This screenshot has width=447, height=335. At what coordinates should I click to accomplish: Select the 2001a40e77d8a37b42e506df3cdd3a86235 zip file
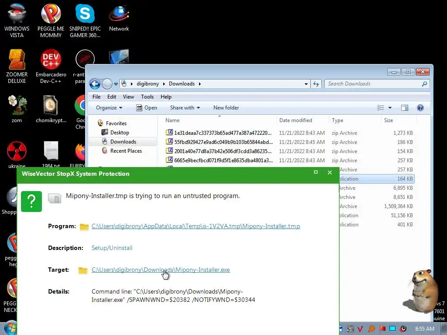(289, 151)
